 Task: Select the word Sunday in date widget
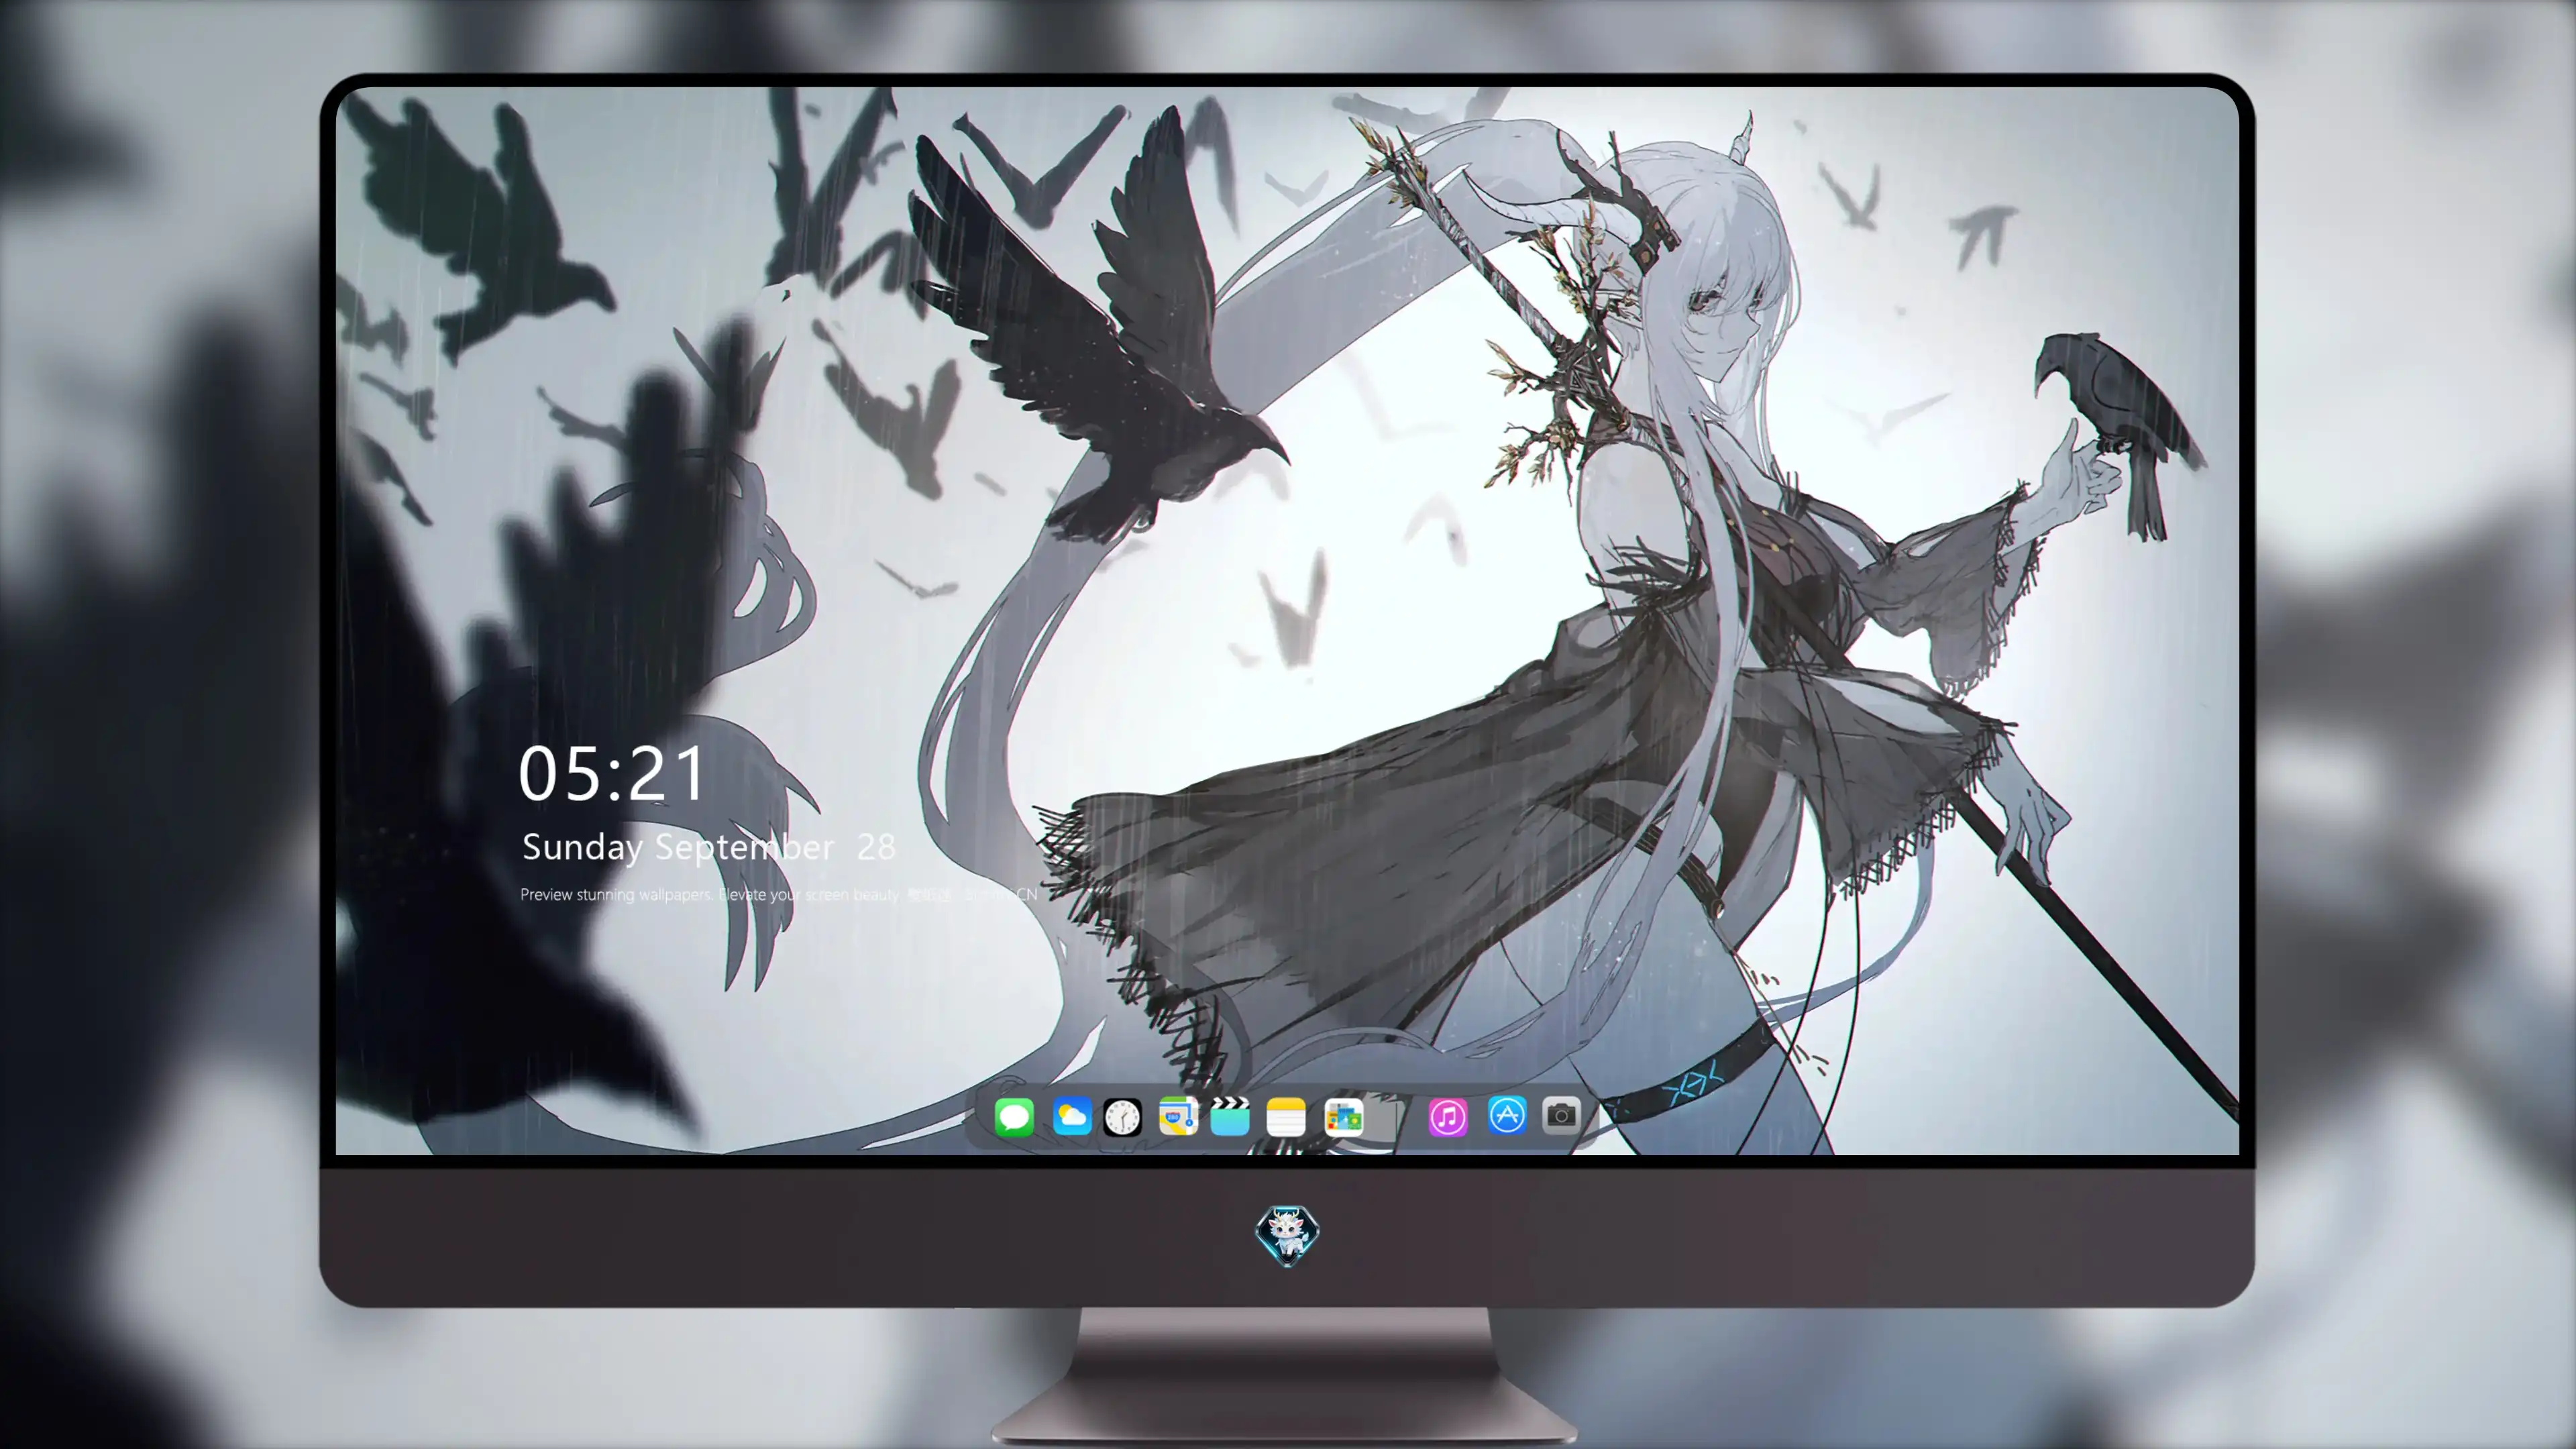pos(582,848)
